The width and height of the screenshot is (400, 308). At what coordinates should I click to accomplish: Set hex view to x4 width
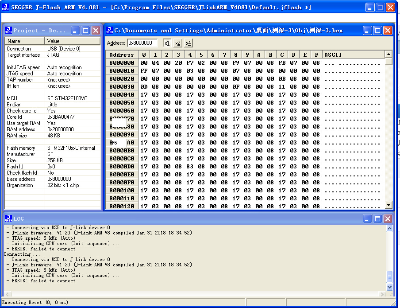pyautogui.click(x=188, y=43)
